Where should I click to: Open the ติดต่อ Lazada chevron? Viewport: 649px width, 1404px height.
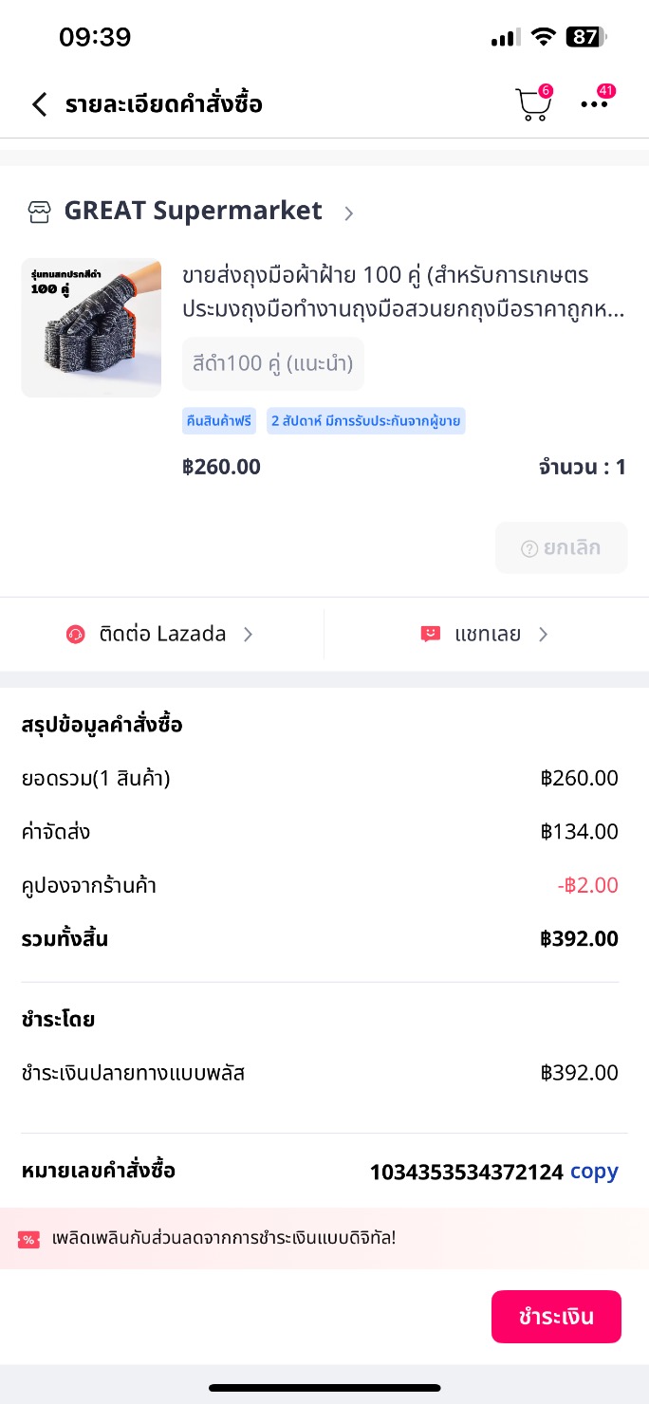[x=248, y=635]
